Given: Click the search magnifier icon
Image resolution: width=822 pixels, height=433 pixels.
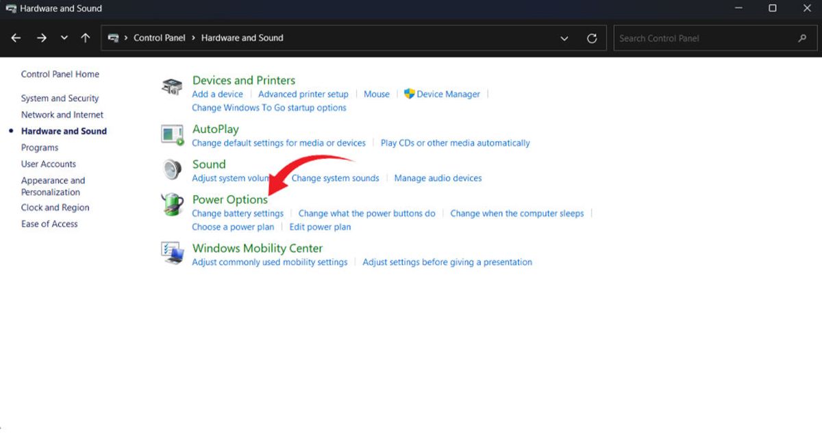Looking at the screenshot, I should (x=802, y=38).
